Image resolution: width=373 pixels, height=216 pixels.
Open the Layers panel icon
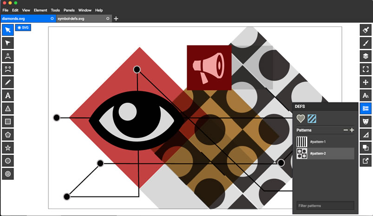[x=366, y=56]
